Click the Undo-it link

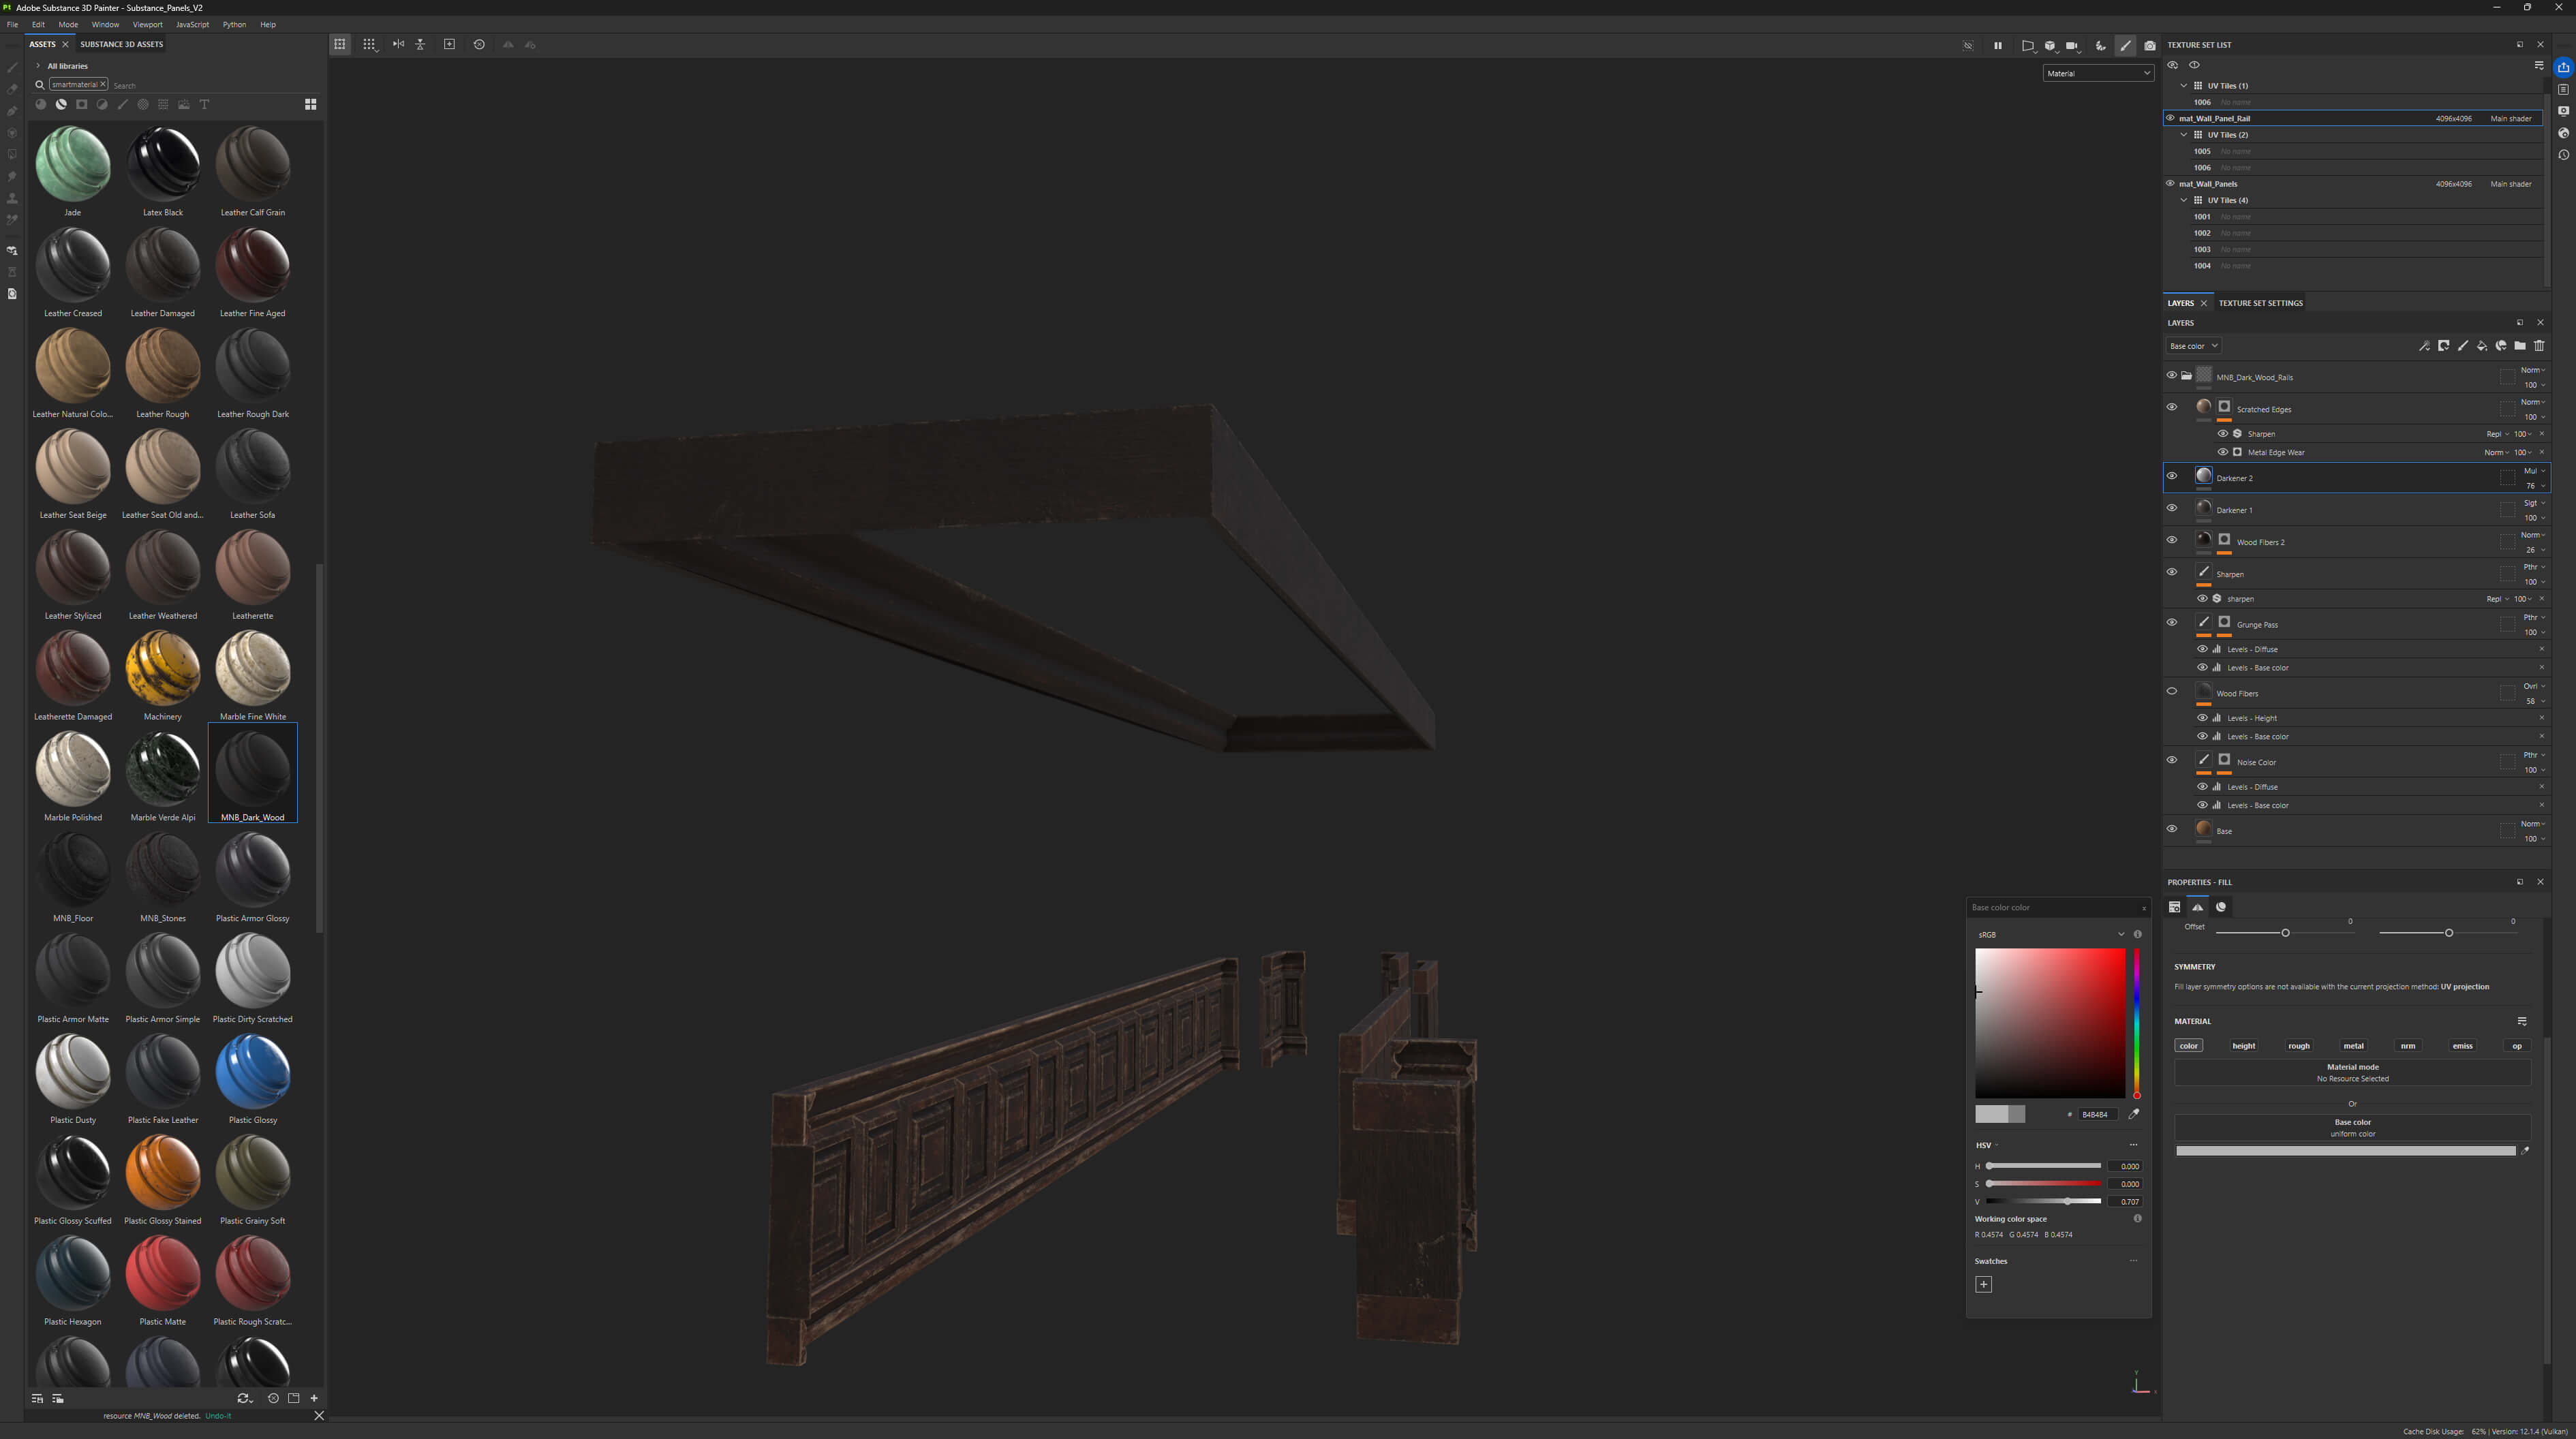coord(218,1416)
